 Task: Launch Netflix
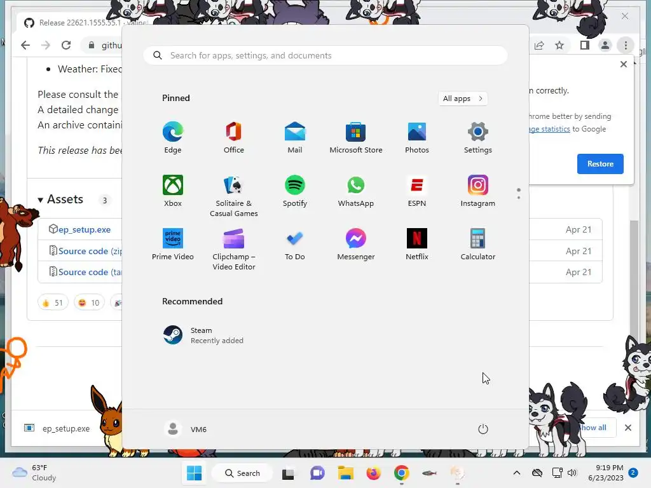(x=417, y=245)
